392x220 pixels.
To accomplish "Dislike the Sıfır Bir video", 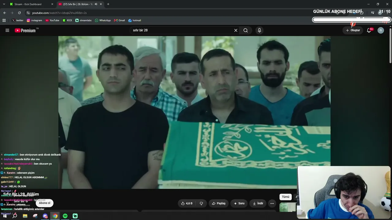I will (x=201, y=203).
